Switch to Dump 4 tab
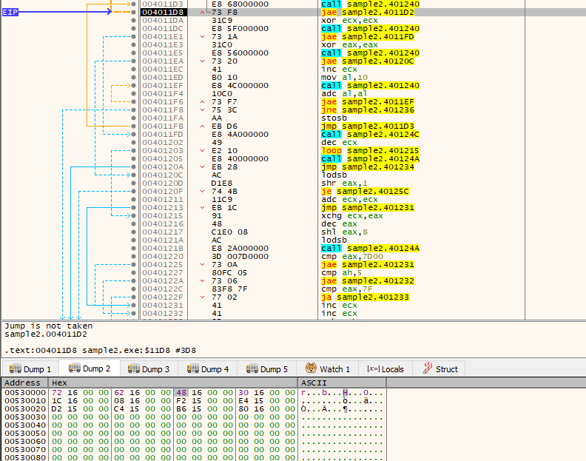Image resolution: width=586 pixels, height=461 pixels. coord(208,369)
